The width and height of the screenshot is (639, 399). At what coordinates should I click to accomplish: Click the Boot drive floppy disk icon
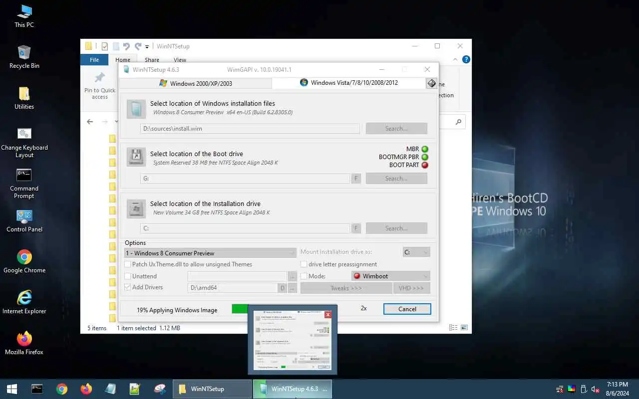click(x=136, y=157)
